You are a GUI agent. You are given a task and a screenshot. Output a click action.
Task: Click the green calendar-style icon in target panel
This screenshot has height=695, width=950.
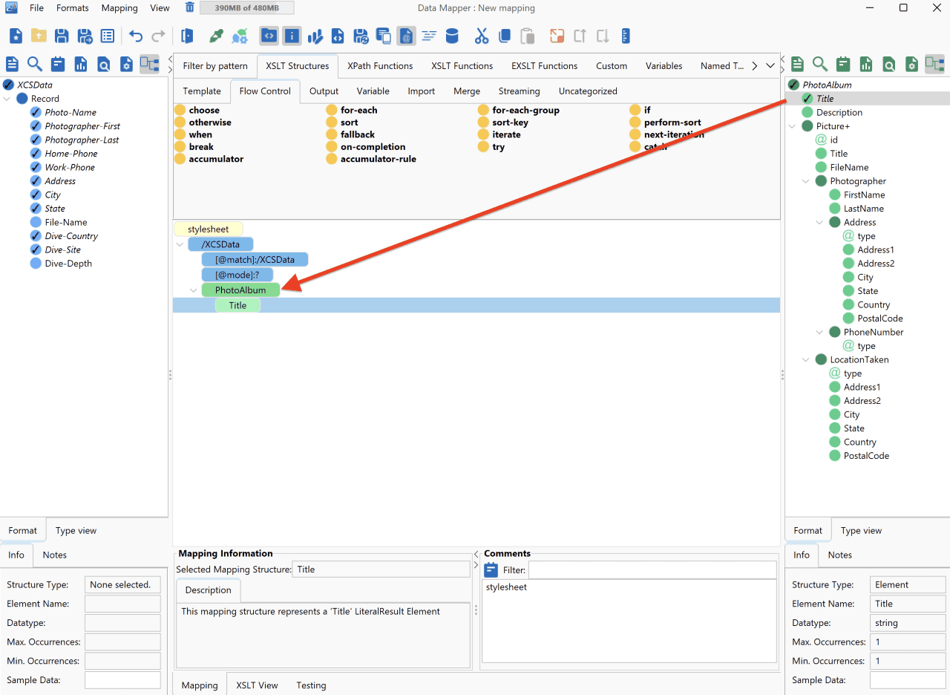coord(842,64)
